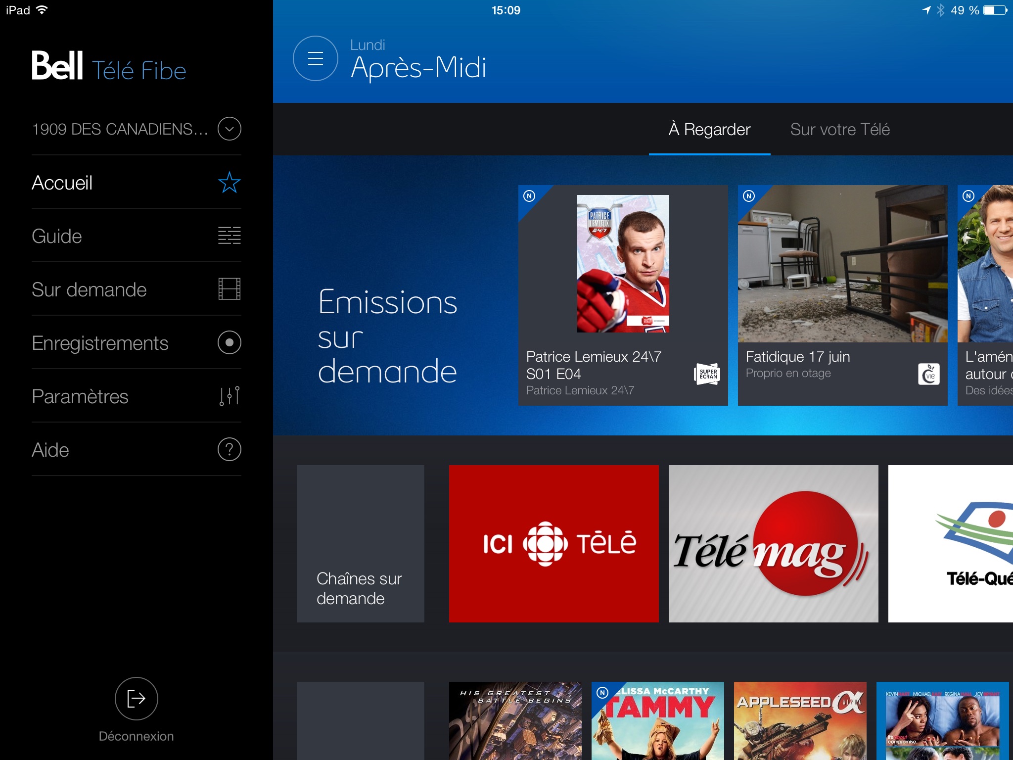Select the À Regarder tab
1013x760 pixels.
(x=709, y=130)
